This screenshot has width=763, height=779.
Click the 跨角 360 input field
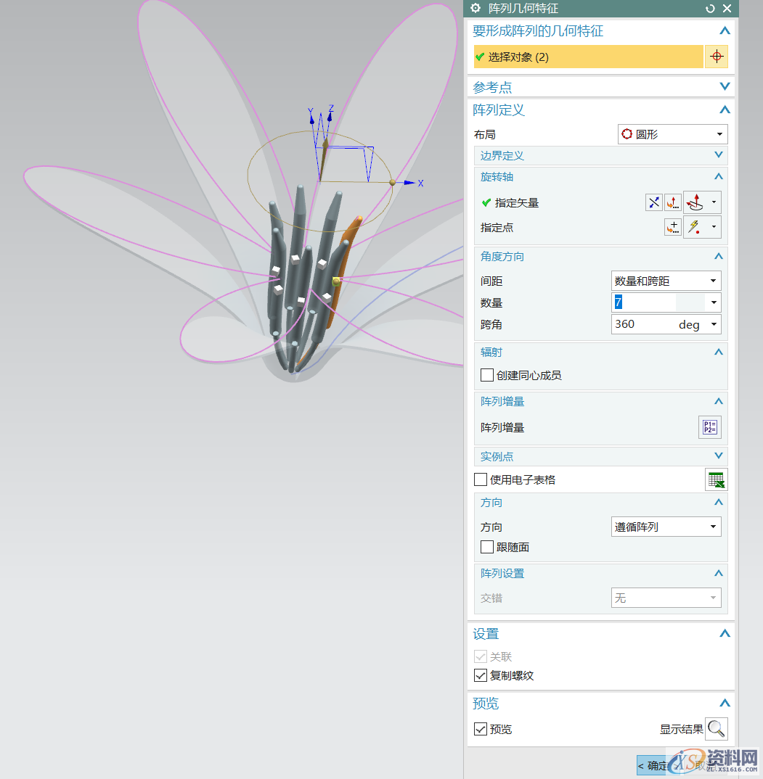[642, 324]
